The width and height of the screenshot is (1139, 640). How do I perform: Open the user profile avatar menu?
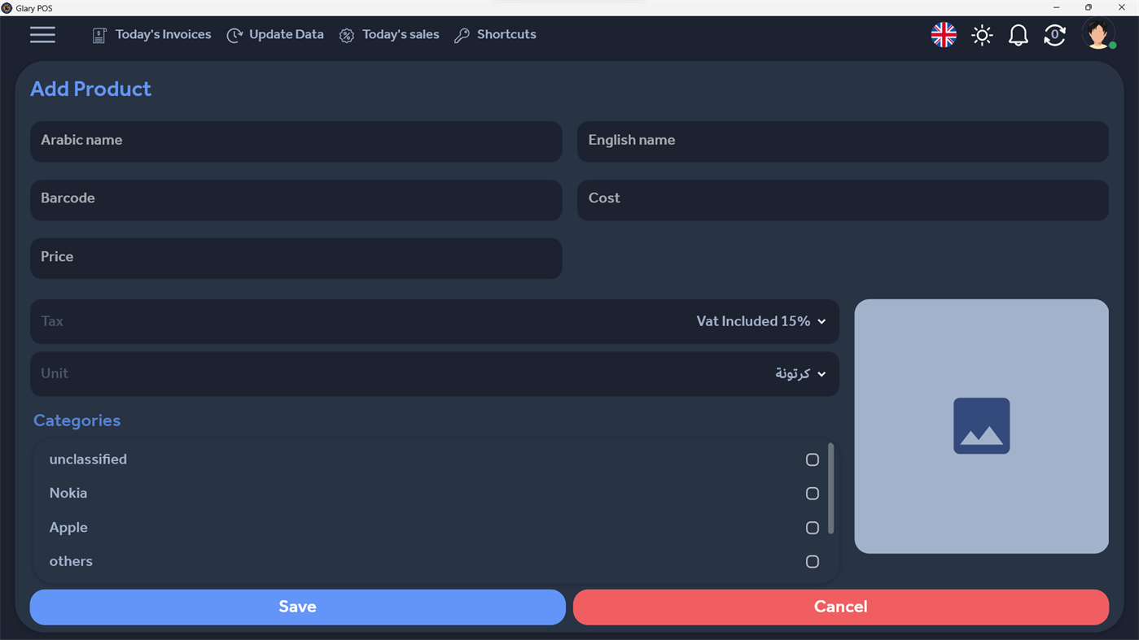(1097, 35)
